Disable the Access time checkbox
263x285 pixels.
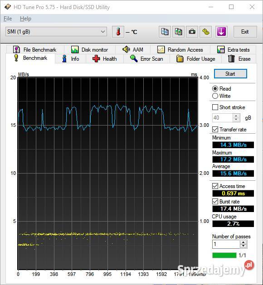point(215,186)
